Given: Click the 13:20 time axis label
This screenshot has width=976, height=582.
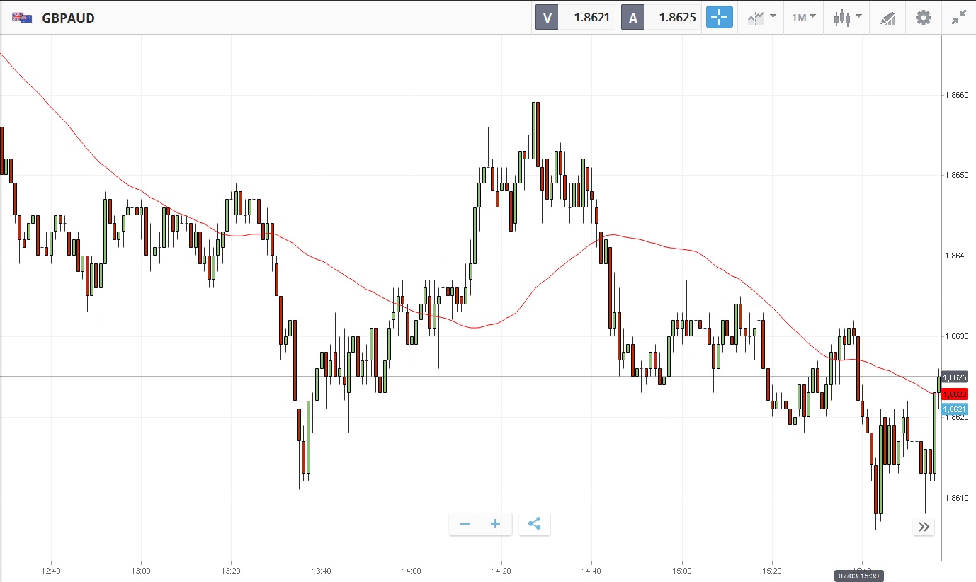Looking at the screenshot, I should pos(231,571).
